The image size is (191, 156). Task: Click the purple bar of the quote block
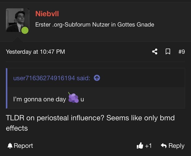(x=7, y=88)
